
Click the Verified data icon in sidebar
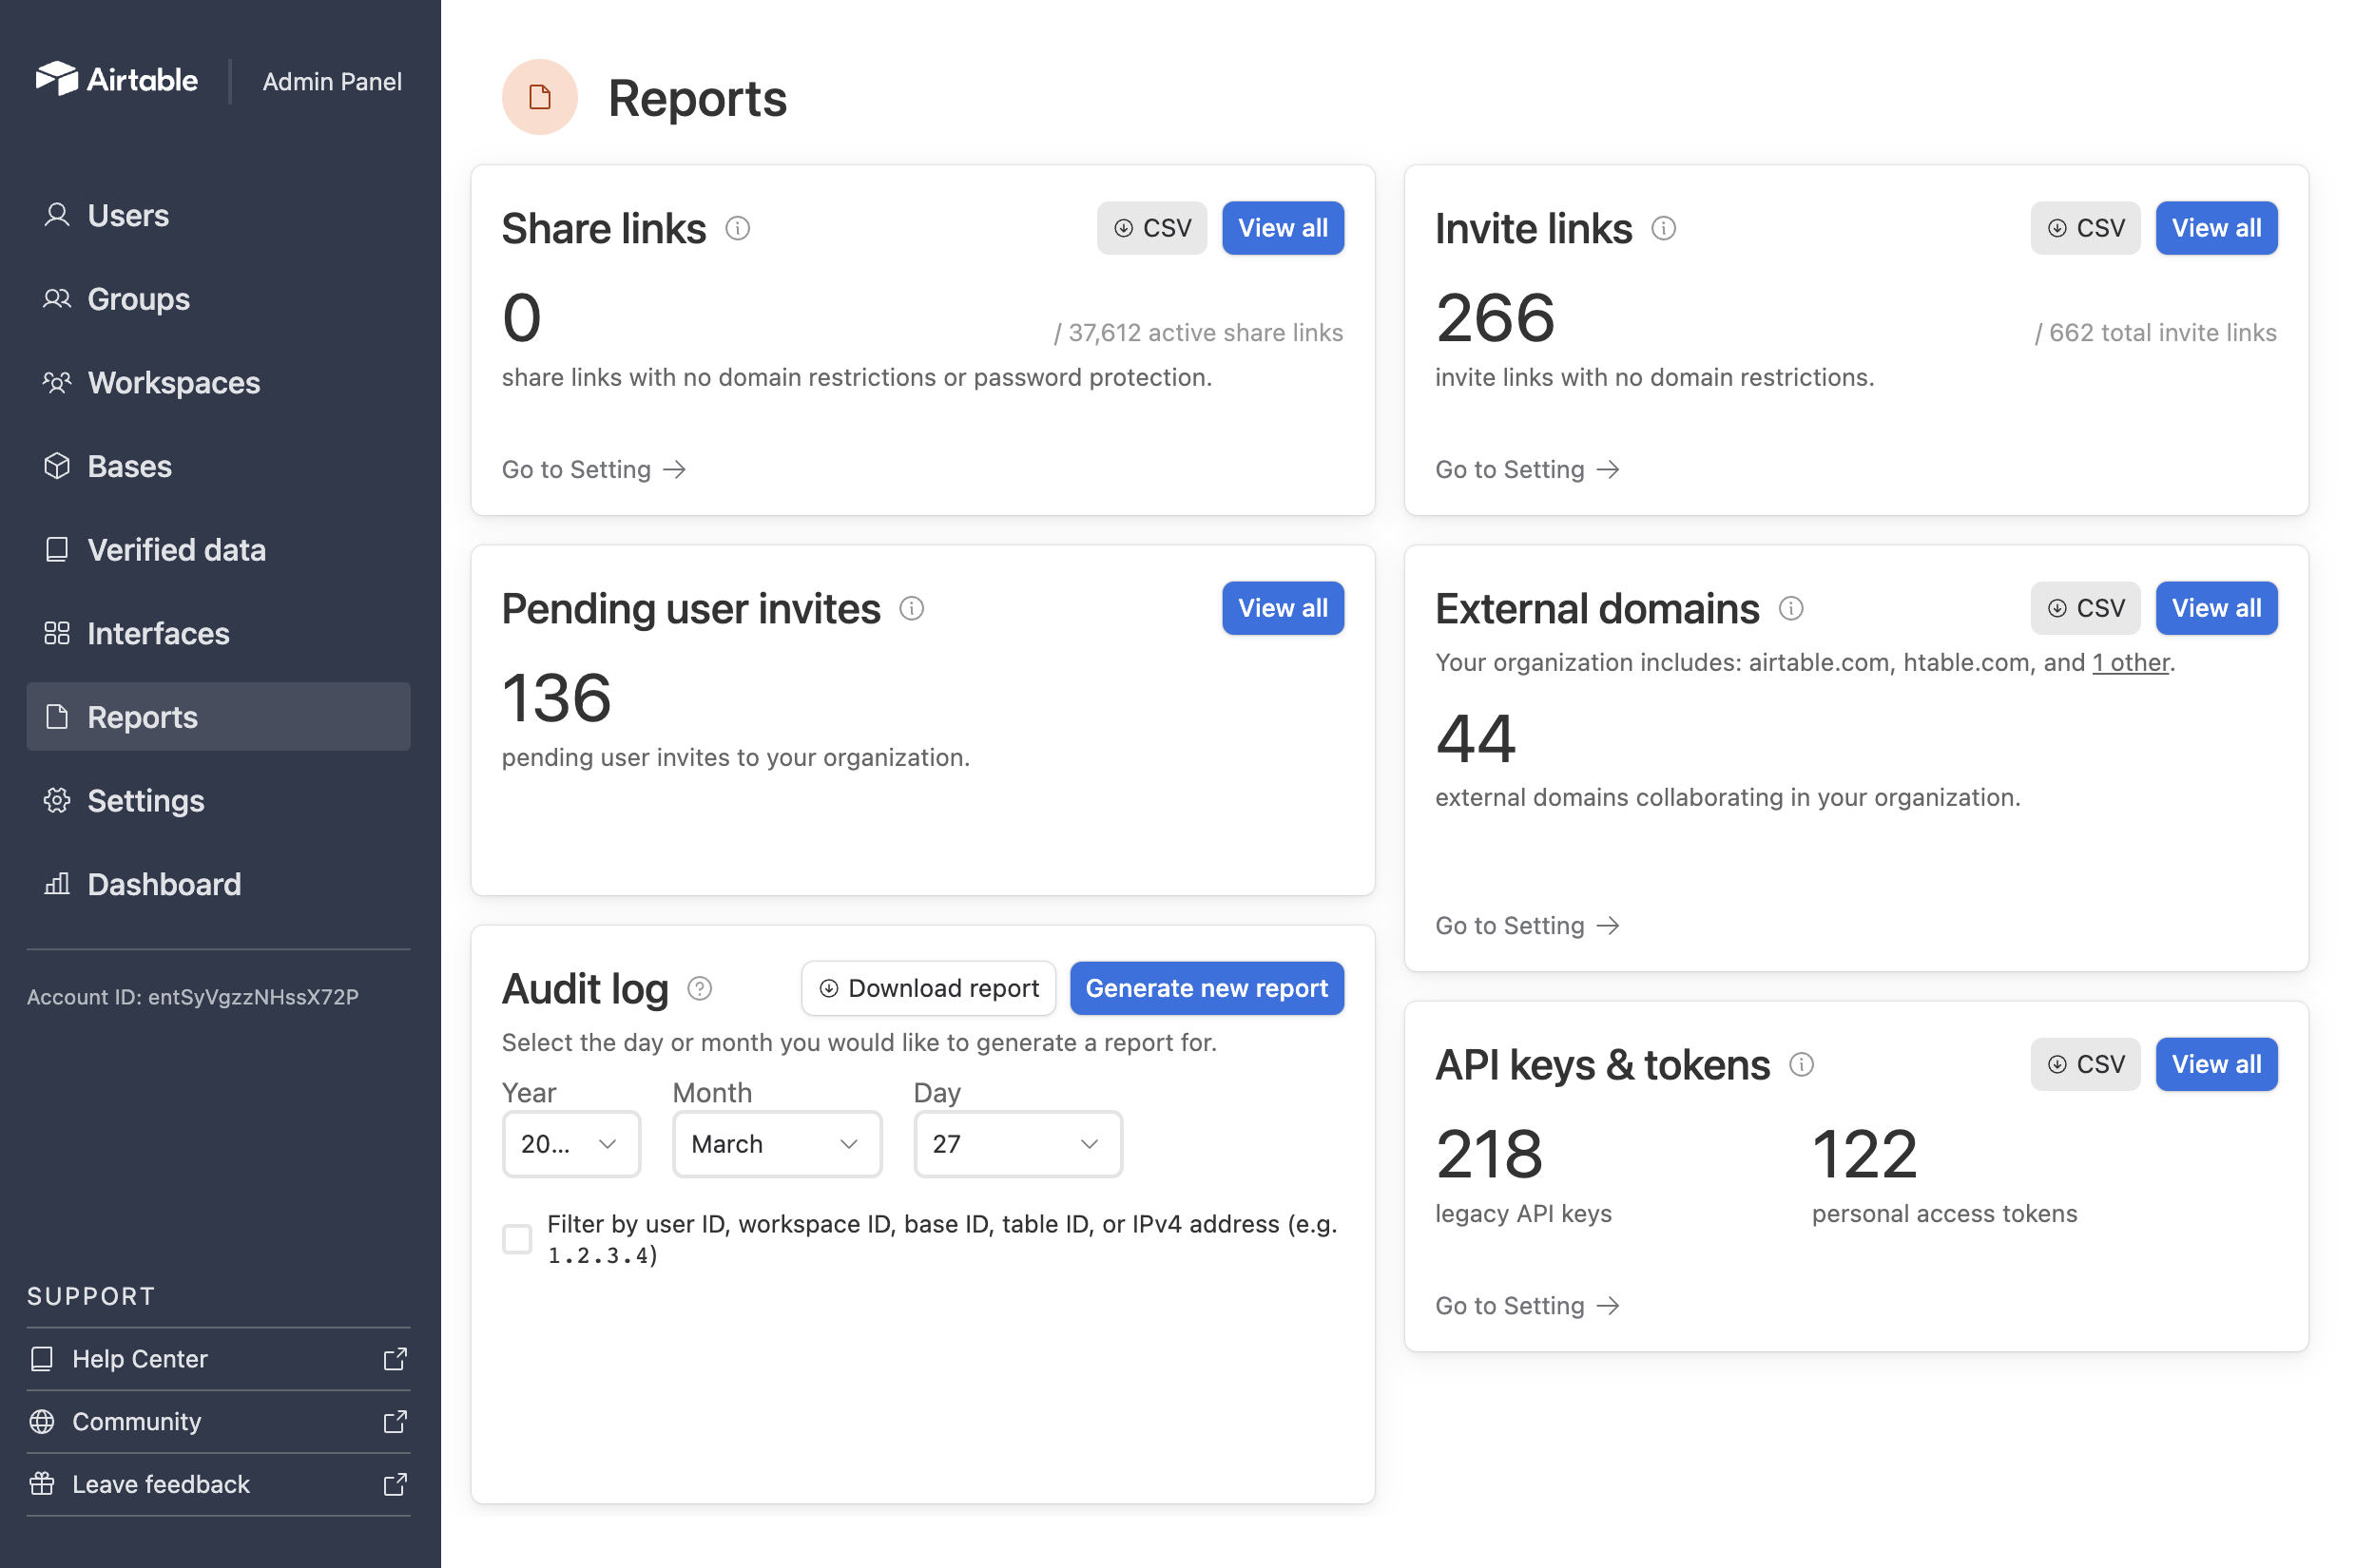point(57,549)
